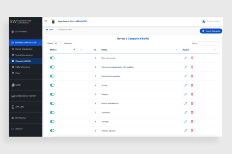Click the Nuova Categoria button
This screenshot has width=232, height=154.
[x=211, y=31]
